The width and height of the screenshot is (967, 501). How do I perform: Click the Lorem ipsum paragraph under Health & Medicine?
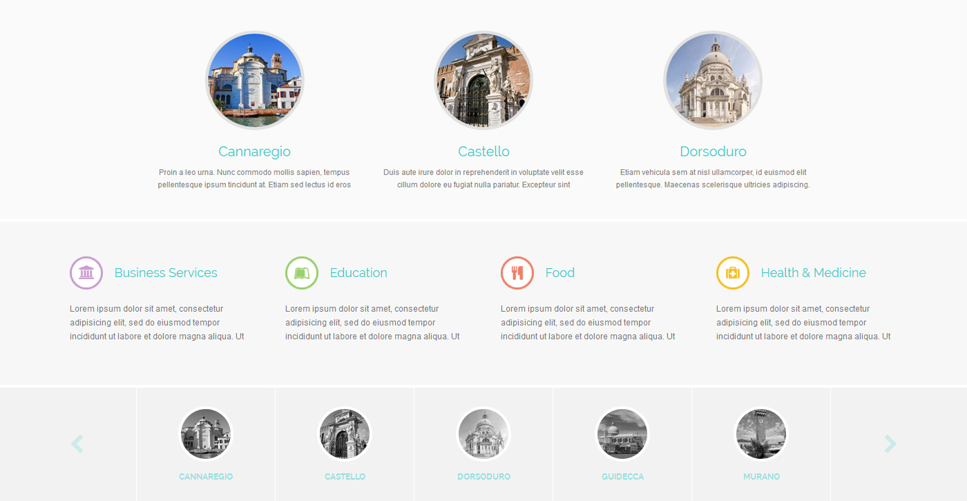[803, 323]
